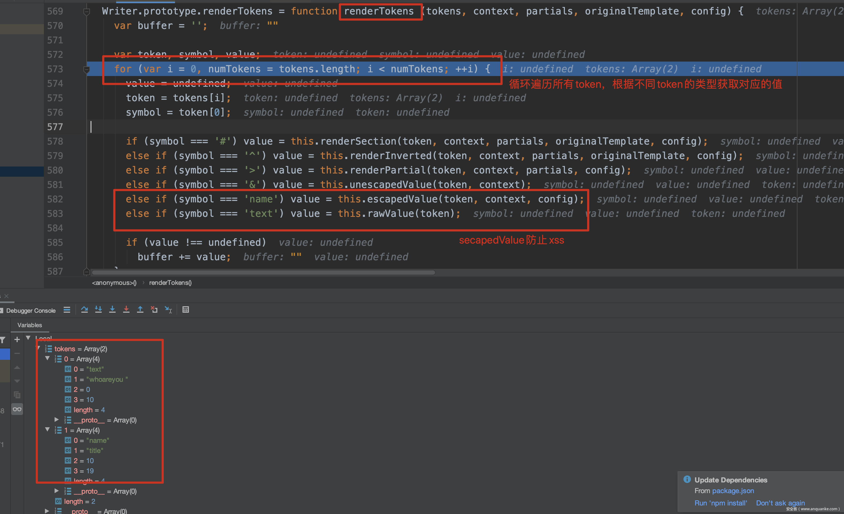This screenshot has height=514, width=844.
Task: Click the Show Execution Point icon
Action: point(67,310)
